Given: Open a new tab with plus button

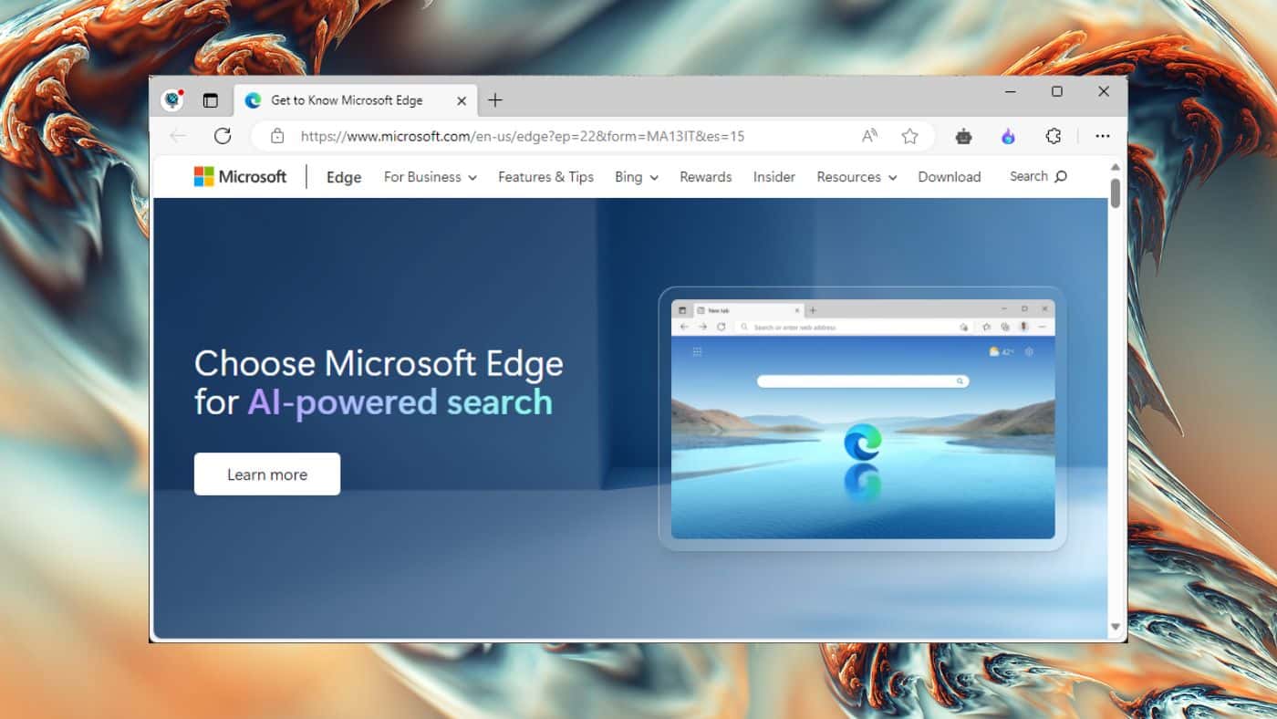Looking at the screenshot, I should [495, 100].
